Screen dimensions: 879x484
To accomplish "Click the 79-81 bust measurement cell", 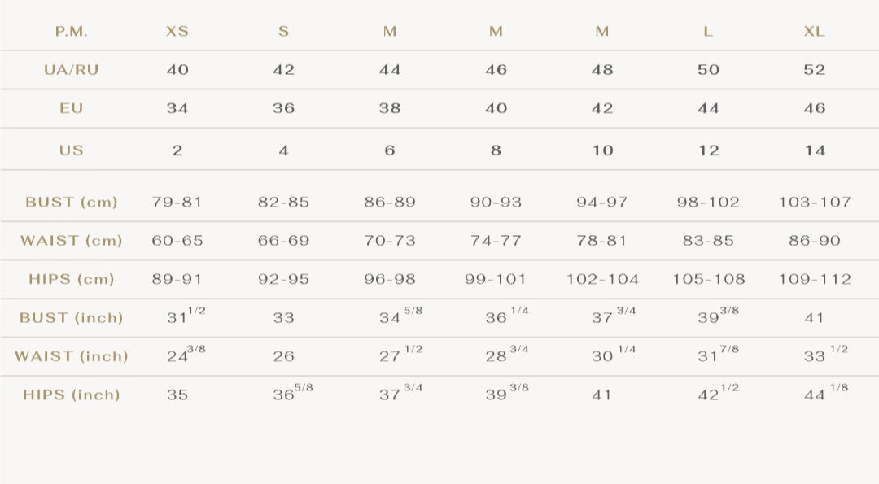I will [177, 203].
